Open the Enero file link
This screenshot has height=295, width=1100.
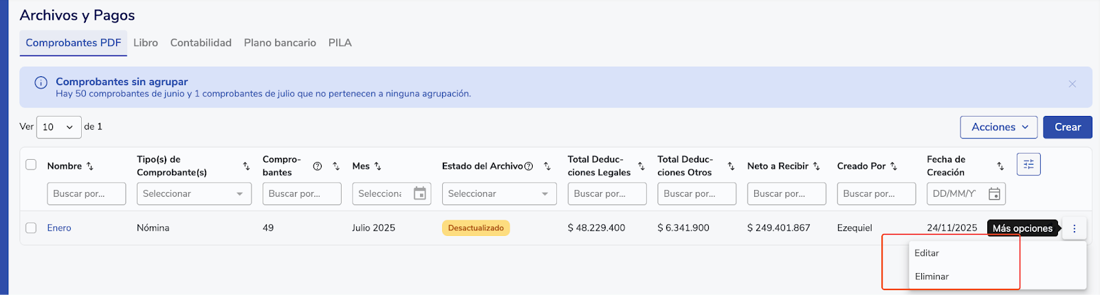(x=59, y=228)
